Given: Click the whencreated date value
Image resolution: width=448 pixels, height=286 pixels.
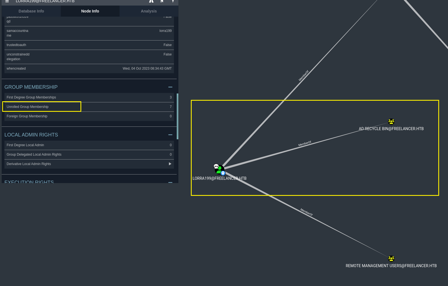Looking at the screenshot, I should click(147, 69).
